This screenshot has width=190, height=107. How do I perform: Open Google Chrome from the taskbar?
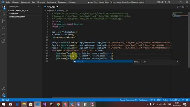click(58, 104)
